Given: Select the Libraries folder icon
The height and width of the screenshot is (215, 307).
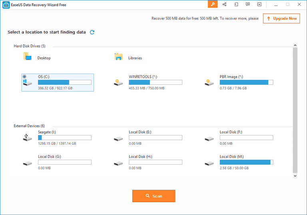Looking at the screenshot, I should point(118,57).
